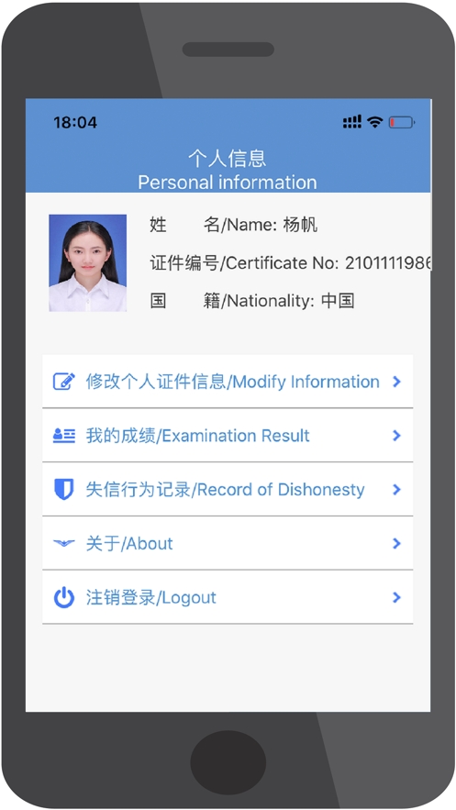Open 失信行为记录/Record of Dishonesty entry
Screen dimensions: 456x810
(x=228, y=489)
